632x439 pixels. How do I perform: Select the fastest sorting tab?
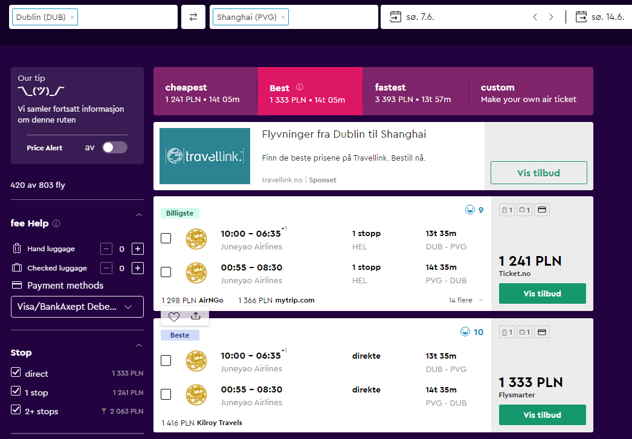coord(415,91)
